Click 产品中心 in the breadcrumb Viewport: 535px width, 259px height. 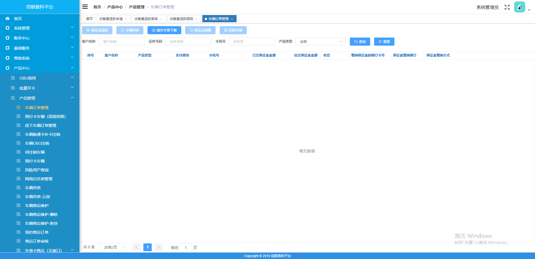point(115,7)
